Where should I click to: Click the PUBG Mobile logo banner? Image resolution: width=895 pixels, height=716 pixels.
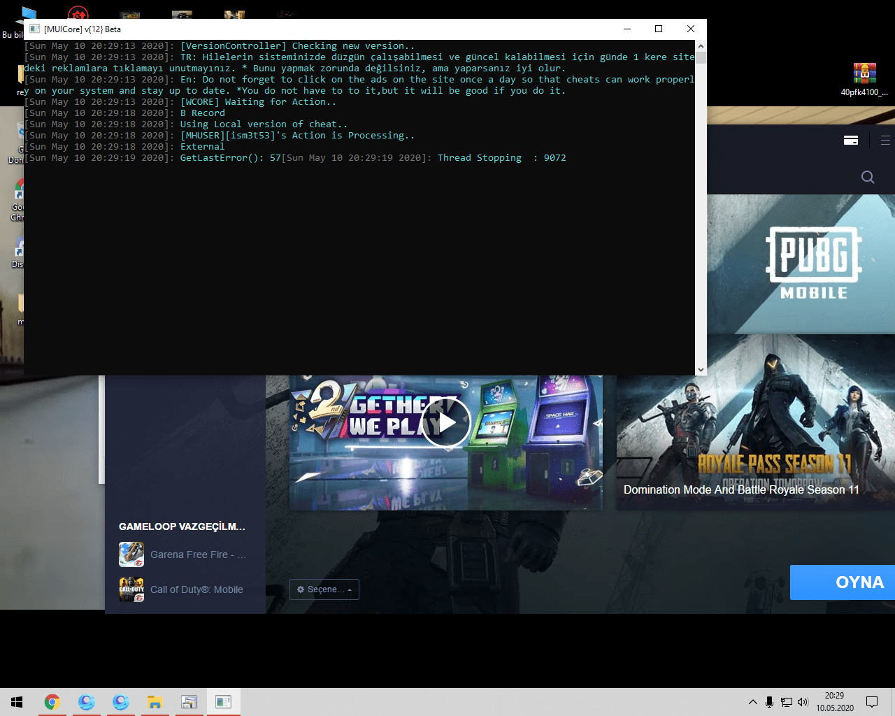814,263
